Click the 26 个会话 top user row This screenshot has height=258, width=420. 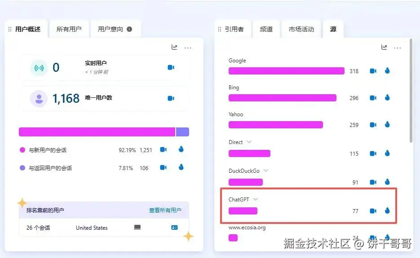[x=104, y=227]
